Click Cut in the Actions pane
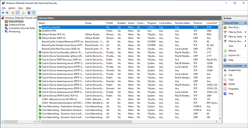 point(230,75)
